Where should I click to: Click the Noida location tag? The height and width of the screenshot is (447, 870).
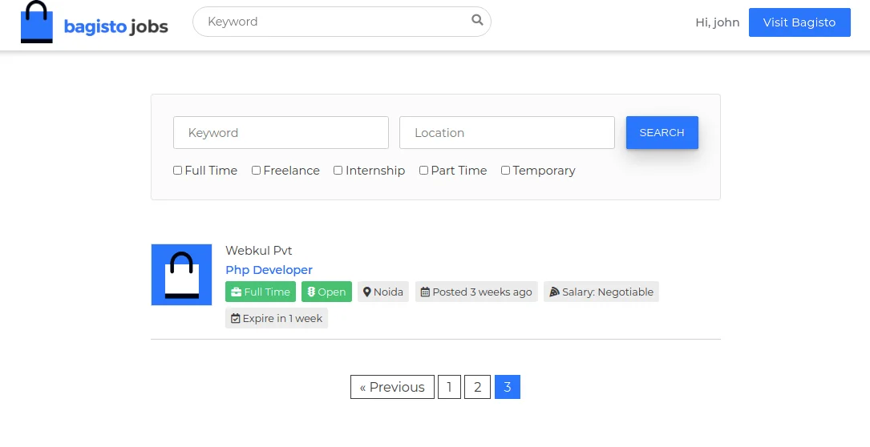pos(383,292)
